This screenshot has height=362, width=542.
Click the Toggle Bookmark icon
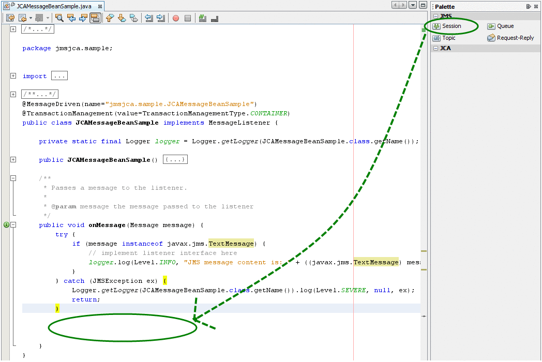click(x=134, y=18)
